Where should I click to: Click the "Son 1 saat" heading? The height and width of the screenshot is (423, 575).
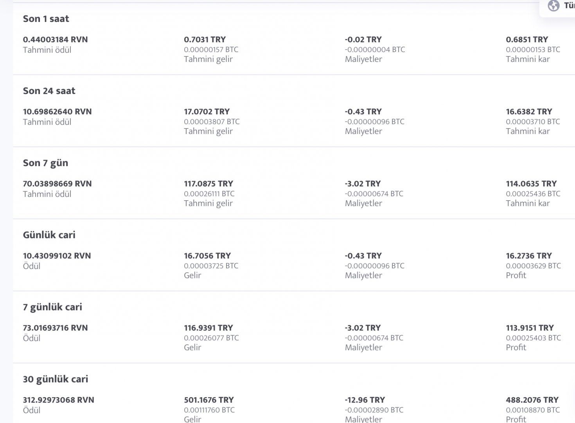[46, 19]
